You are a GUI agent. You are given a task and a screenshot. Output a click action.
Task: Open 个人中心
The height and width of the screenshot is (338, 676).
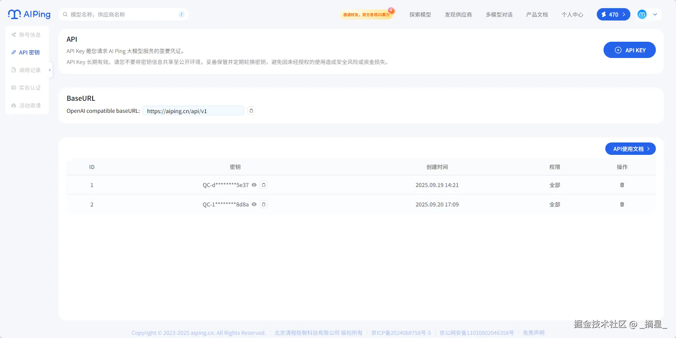click(572, 14)
